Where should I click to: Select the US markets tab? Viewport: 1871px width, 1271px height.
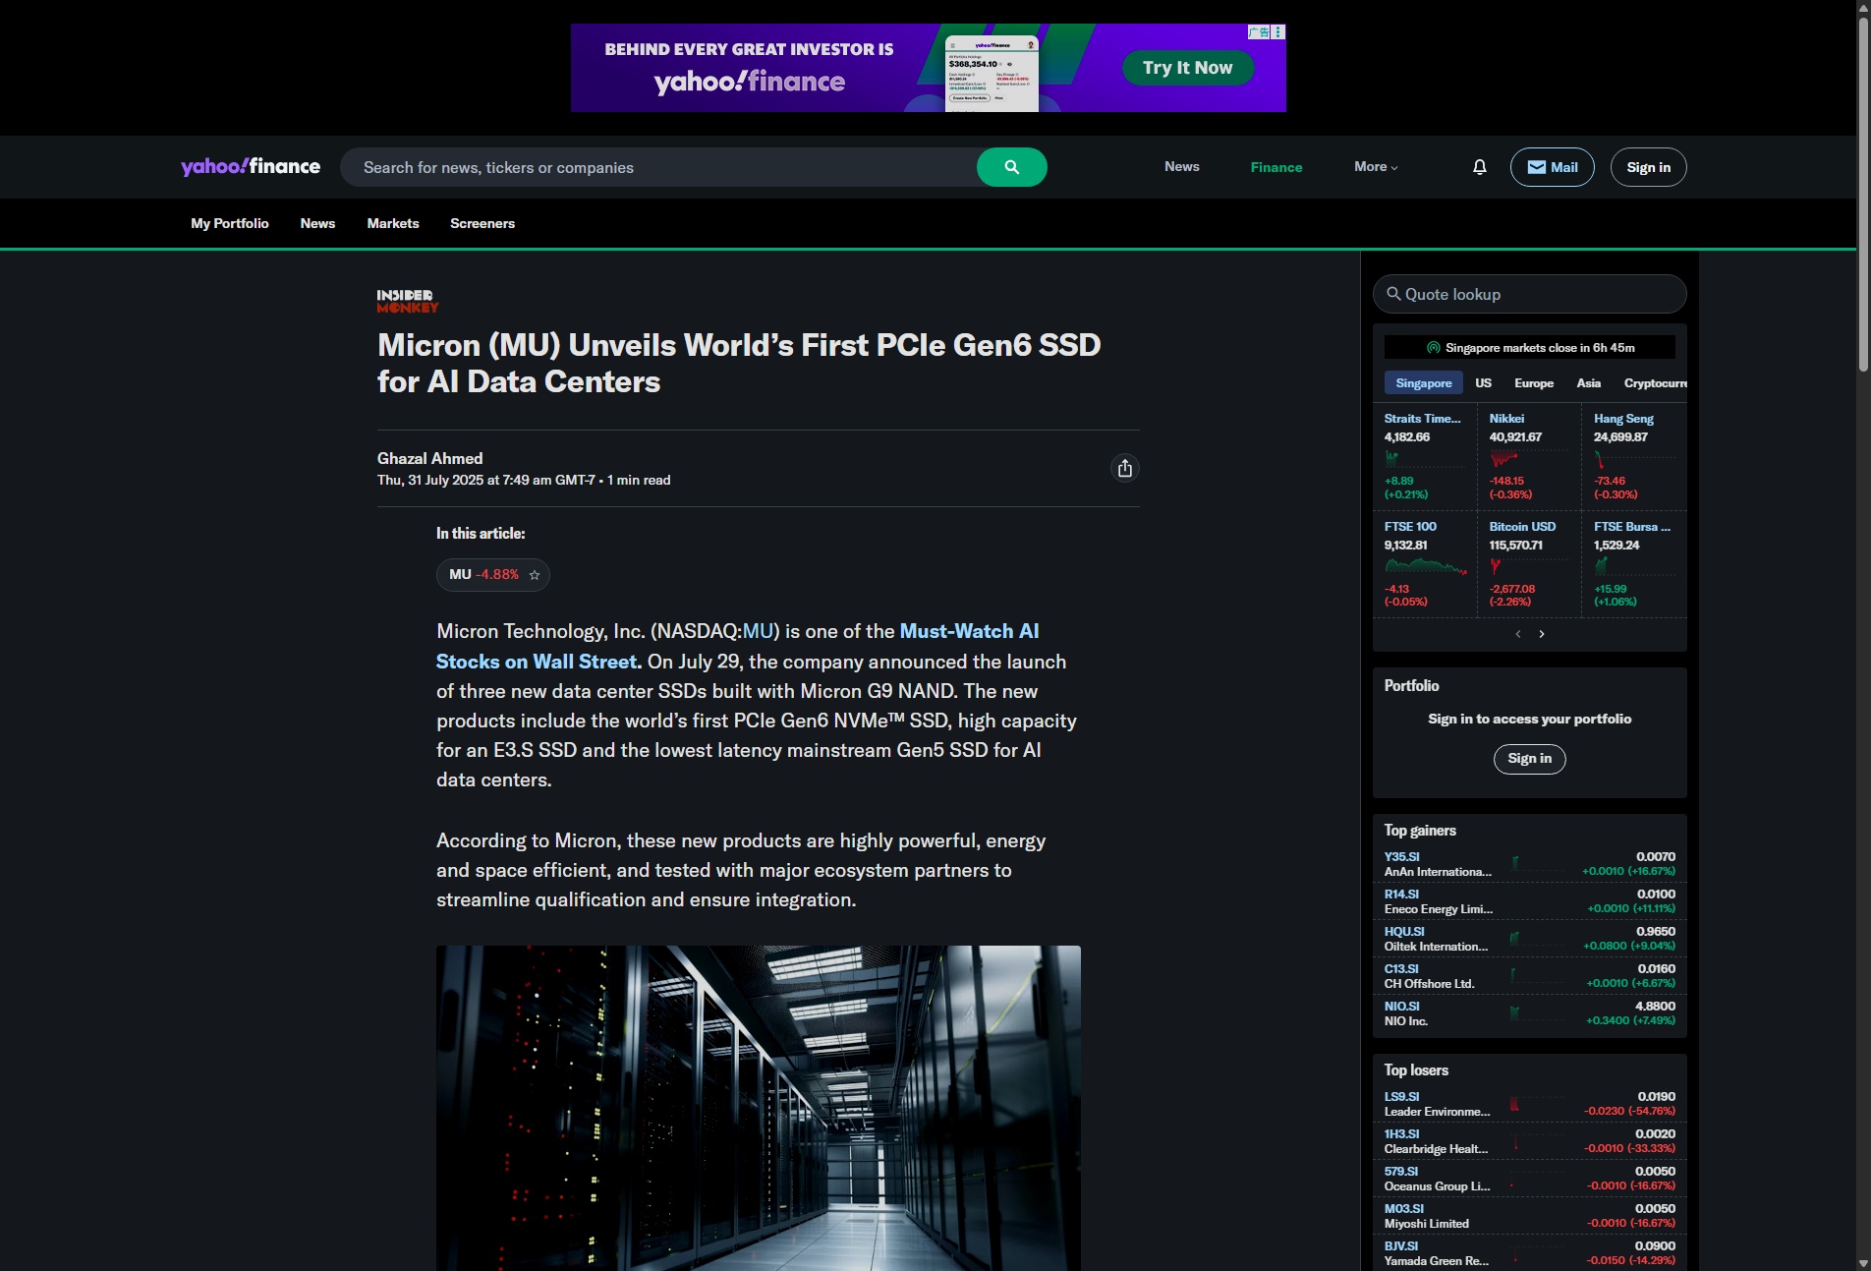click(1483, 383)
